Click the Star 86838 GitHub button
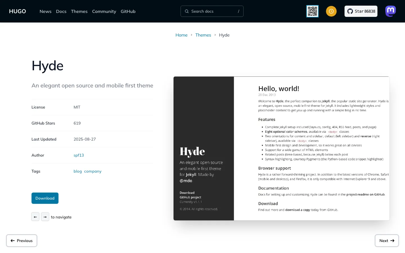 pyautogui.click(x=361, y=11)
